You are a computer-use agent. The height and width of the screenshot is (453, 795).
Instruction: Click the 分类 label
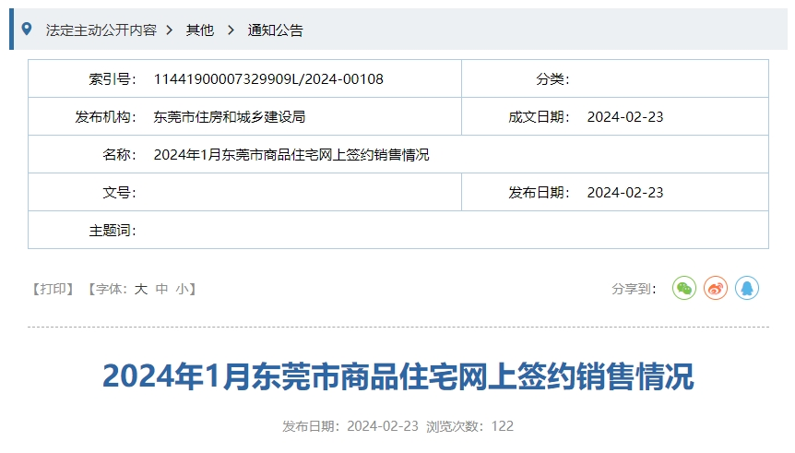[x=552, y=79]
